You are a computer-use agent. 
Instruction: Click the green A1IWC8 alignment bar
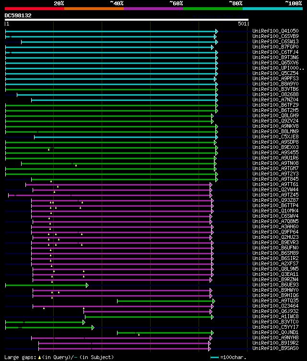(x=149, y=317)
